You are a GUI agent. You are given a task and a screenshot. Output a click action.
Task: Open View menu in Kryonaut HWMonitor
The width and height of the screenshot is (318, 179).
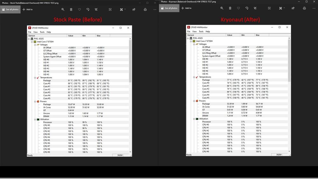coord(194,32)
